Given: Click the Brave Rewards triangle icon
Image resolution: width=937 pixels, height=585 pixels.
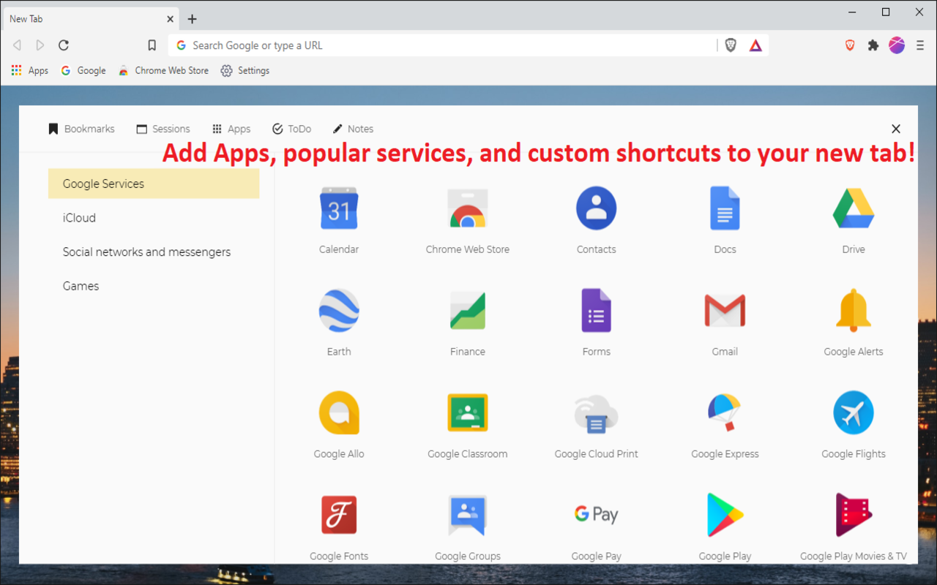Looking at the screenshot, I should click(x=755, y=45).
